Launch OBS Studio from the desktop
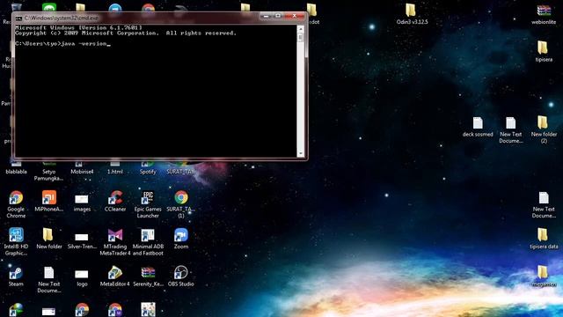This screenshot has height=317, width=563. coord(181,276)
